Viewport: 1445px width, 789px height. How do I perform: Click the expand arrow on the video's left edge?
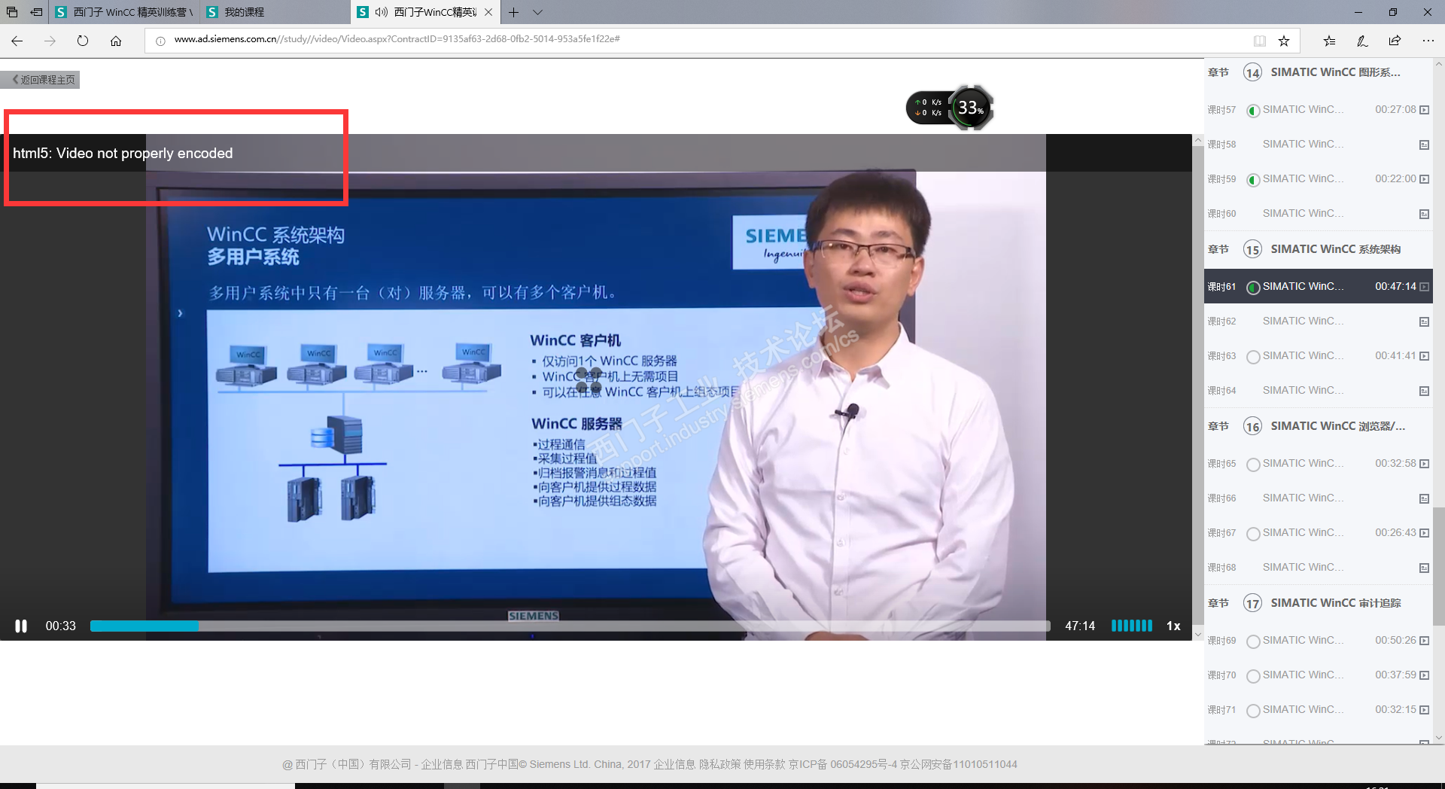click(180, 313)
